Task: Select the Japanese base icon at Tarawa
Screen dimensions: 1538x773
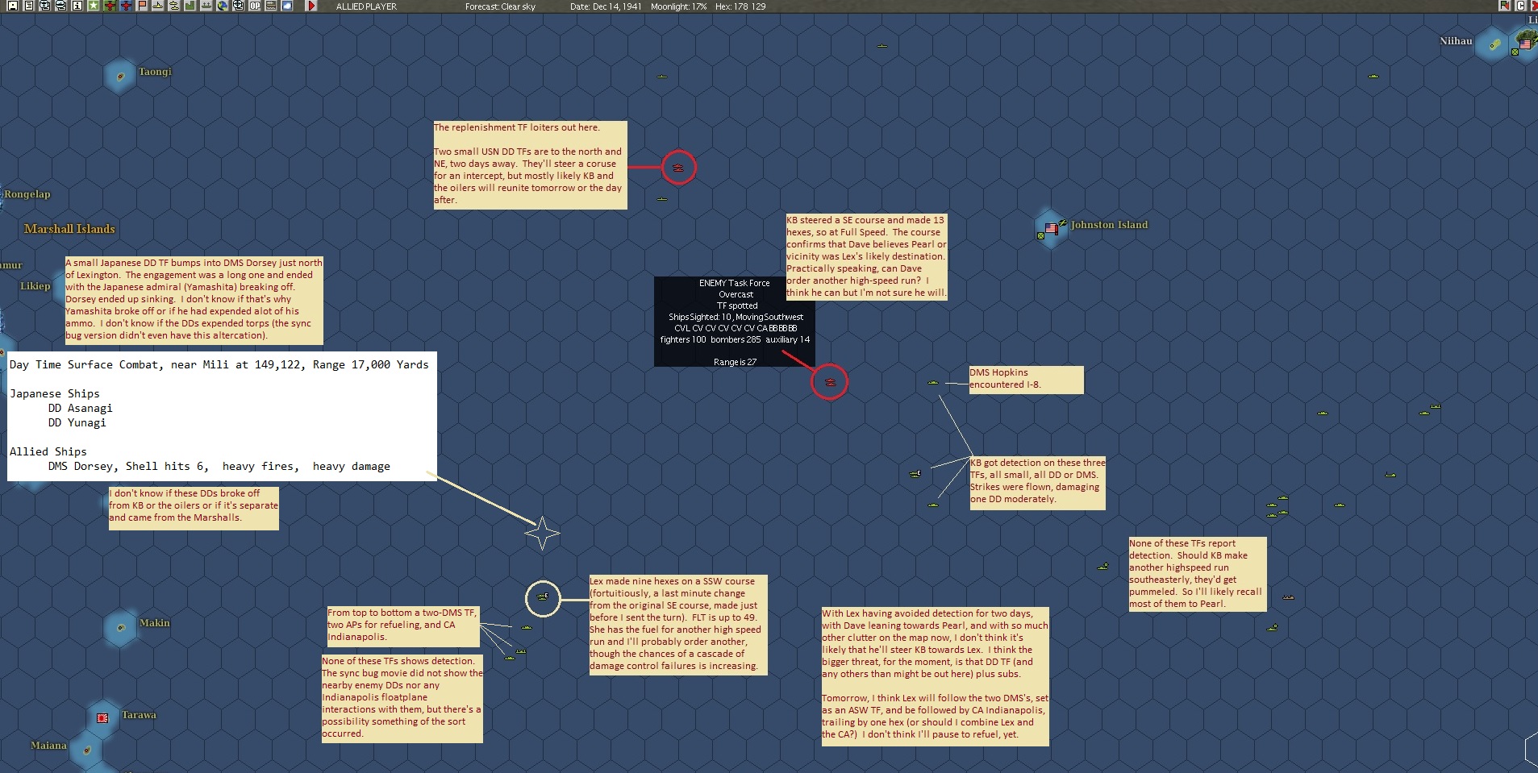Action: coord(102,717)
